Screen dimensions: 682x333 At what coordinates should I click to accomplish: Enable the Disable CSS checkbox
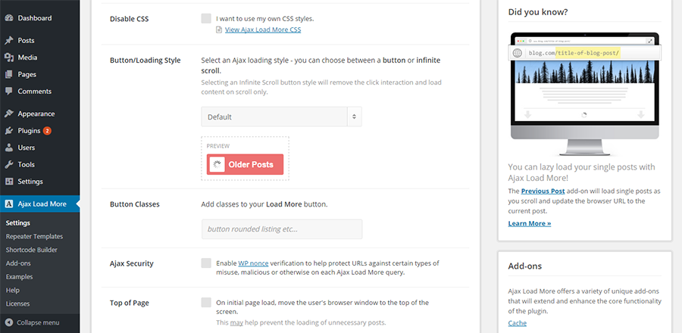point(206,18)
